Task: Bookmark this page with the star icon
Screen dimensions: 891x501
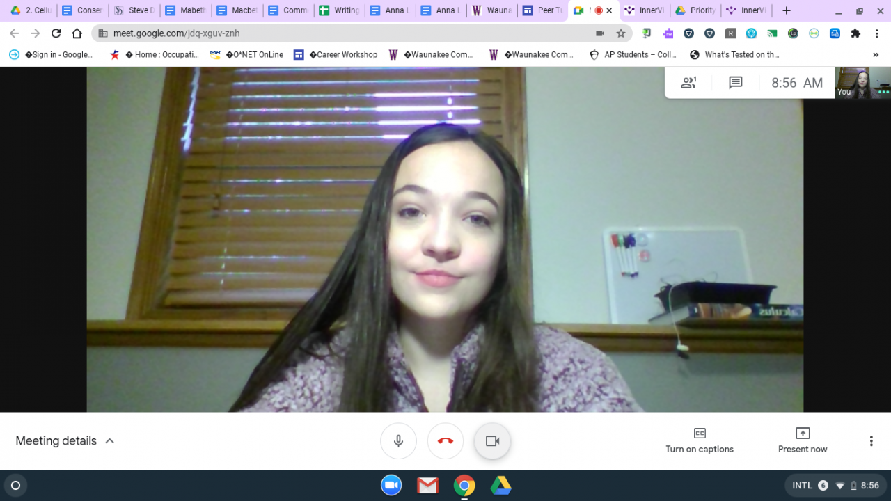Action: (x=620, y=33)
